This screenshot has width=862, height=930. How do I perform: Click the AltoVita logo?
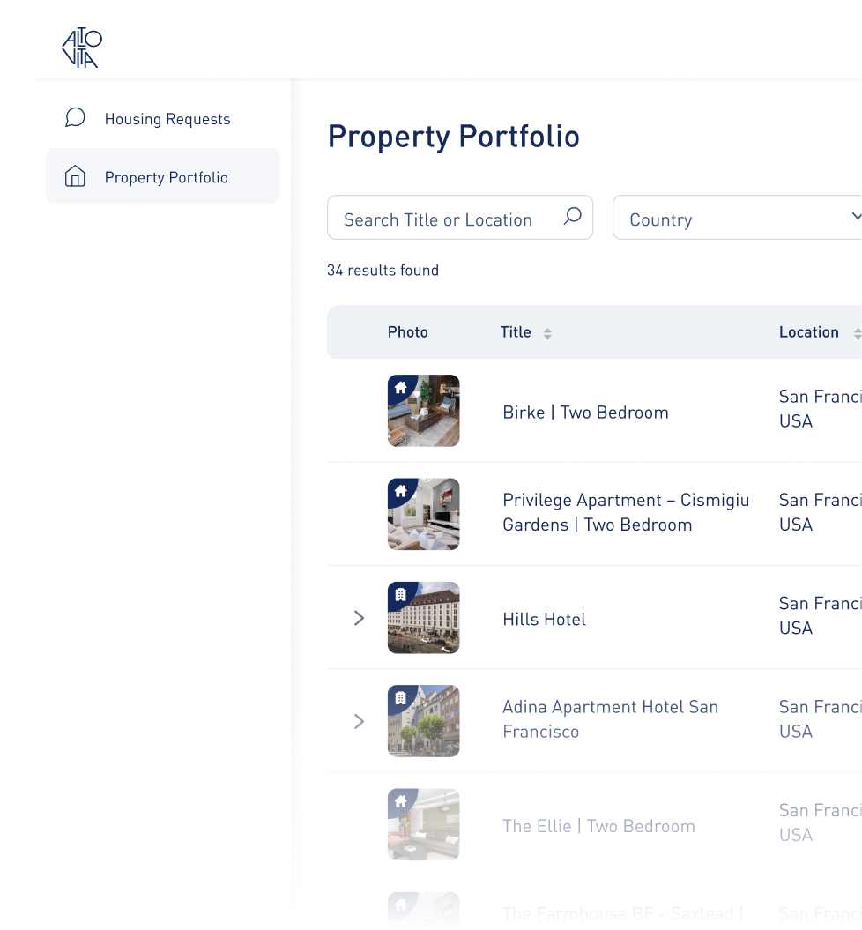(82, 48)
